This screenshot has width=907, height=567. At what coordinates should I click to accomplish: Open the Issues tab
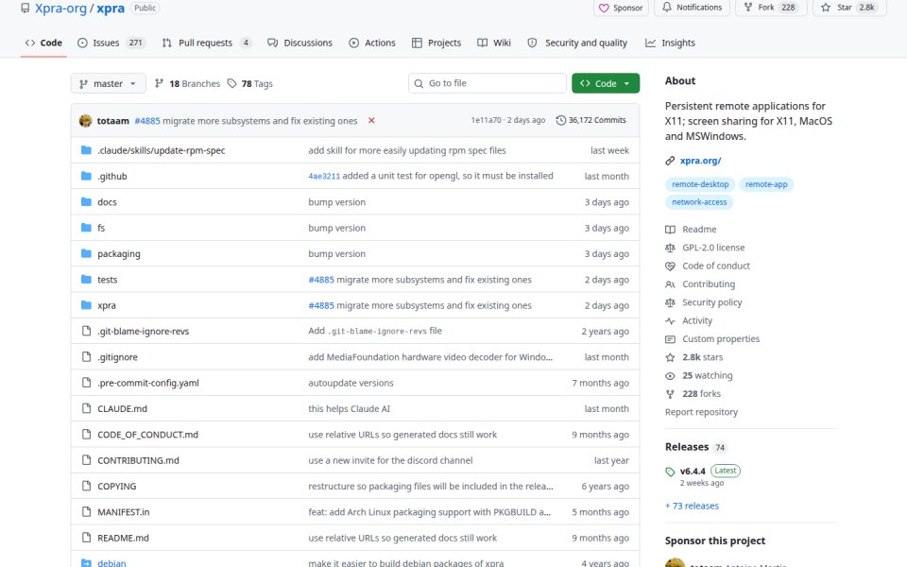[x=111, y=43]
